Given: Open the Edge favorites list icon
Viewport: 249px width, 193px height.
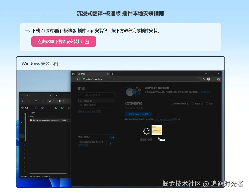Looking at the screenshot, I should 204,79.
